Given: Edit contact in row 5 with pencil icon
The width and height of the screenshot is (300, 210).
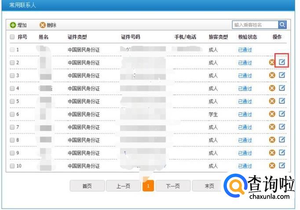Looking at the screenshot, I should [x=282, y=101].
